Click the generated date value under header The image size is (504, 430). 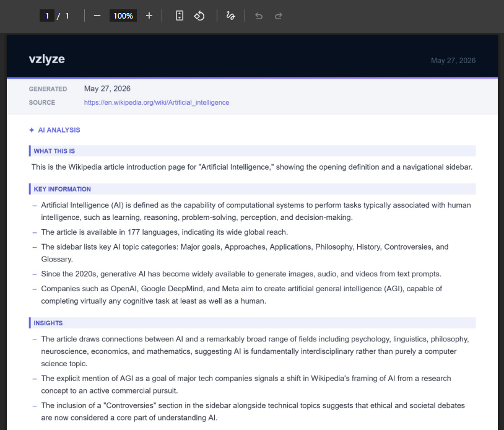[x=107, y=89]
